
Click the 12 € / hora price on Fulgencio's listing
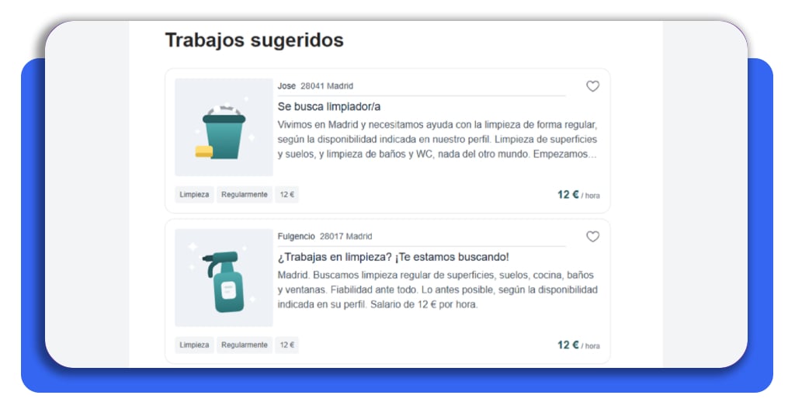point(578,345)
